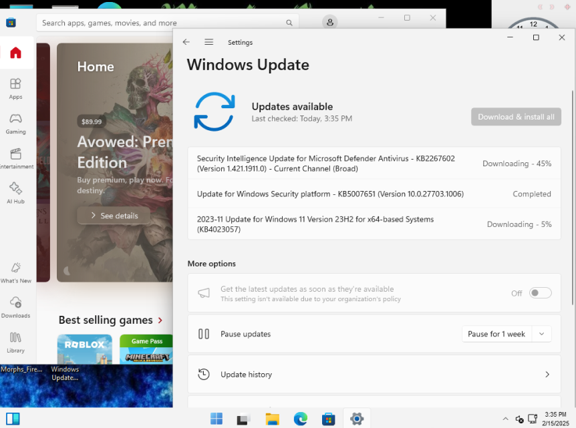
Task: Go to Gaming in Microsoft Store sidebar
Action: pyautogui.click(x=15, y=124)
